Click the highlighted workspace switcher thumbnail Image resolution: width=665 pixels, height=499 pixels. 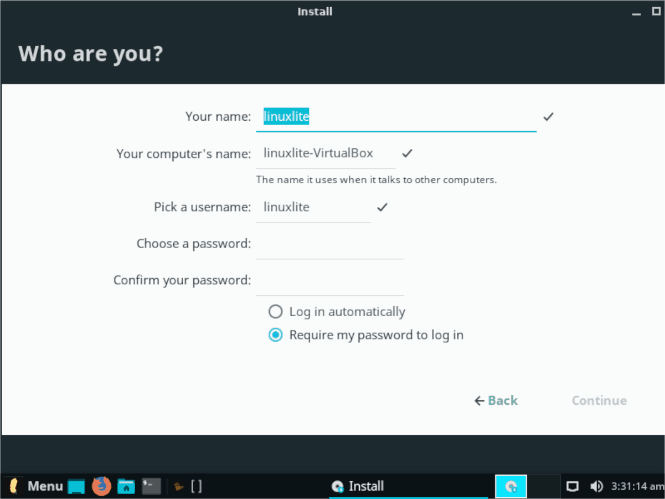tap(511, 487)
